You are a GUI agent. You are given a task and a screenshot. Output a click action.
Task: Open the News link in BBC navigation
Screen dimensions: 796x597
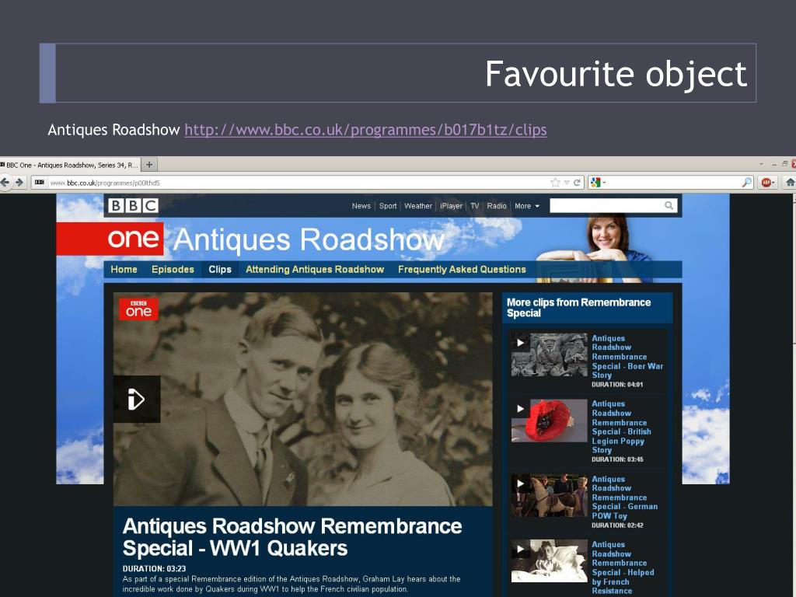(x=361, y=206)
